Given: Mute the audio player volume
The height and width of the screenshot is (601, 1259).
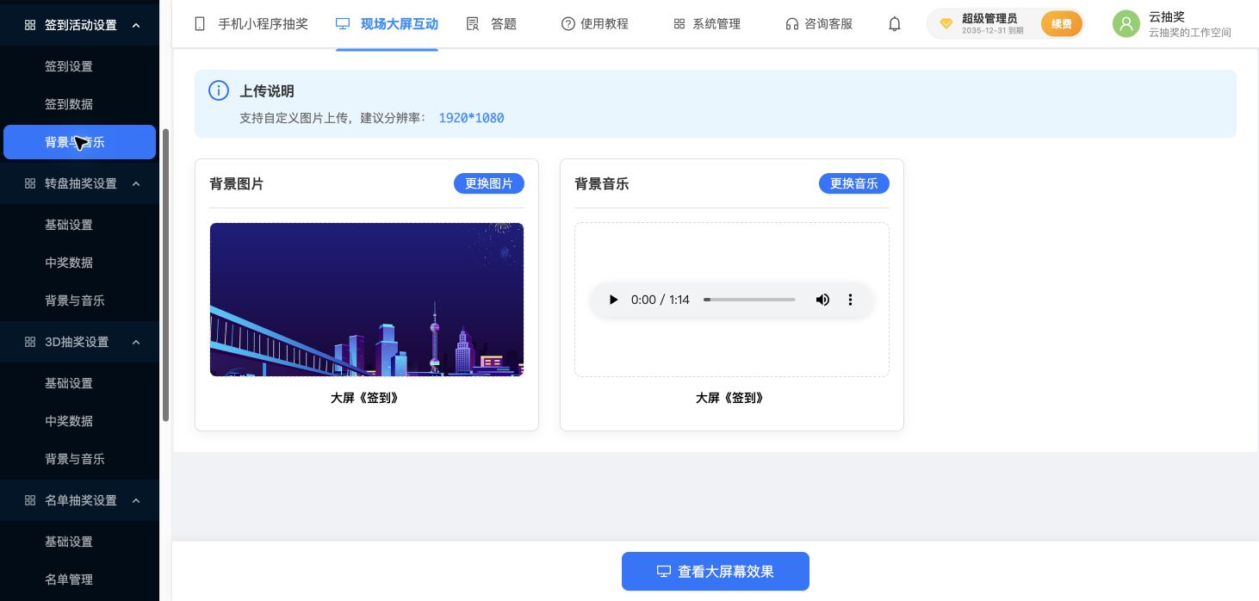Looking at the screenshot, I should pos(822,300).
